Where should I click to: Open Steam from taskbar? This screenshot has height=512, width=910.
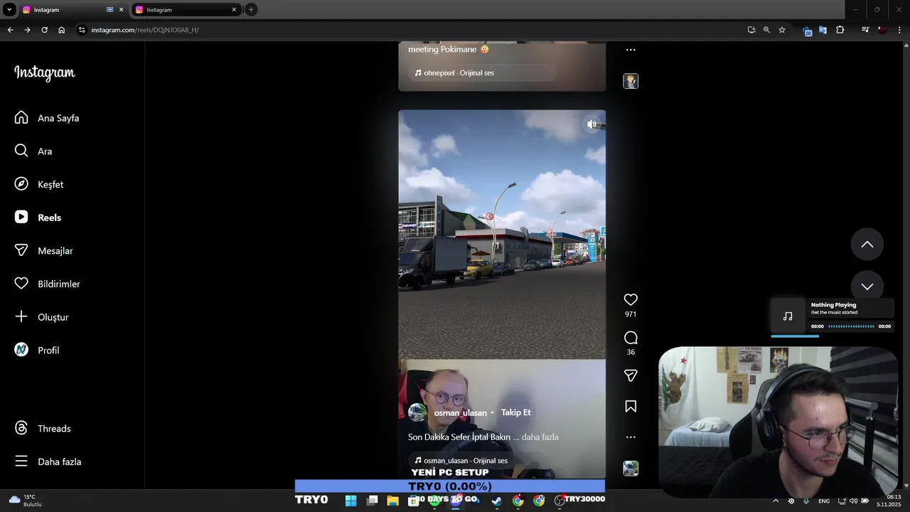pyautogui.click(x=497, y=501)
